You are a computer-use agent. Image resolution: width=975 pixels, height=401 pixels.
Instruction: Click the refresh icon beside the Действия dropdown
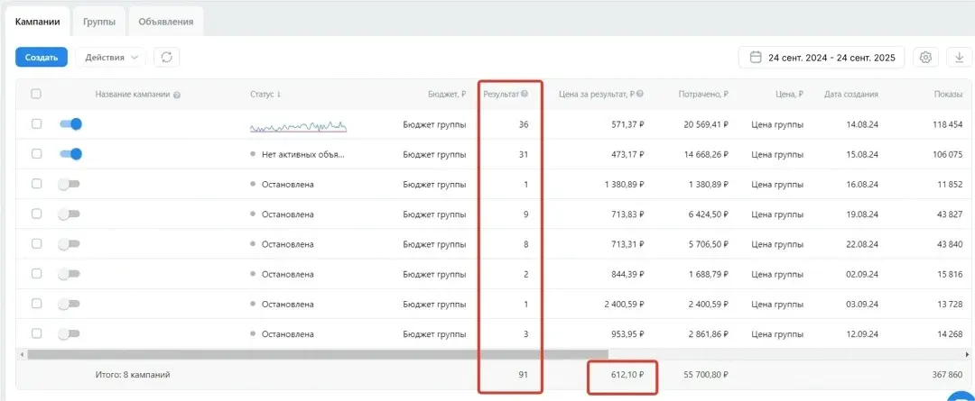click(x=167, y=57)
